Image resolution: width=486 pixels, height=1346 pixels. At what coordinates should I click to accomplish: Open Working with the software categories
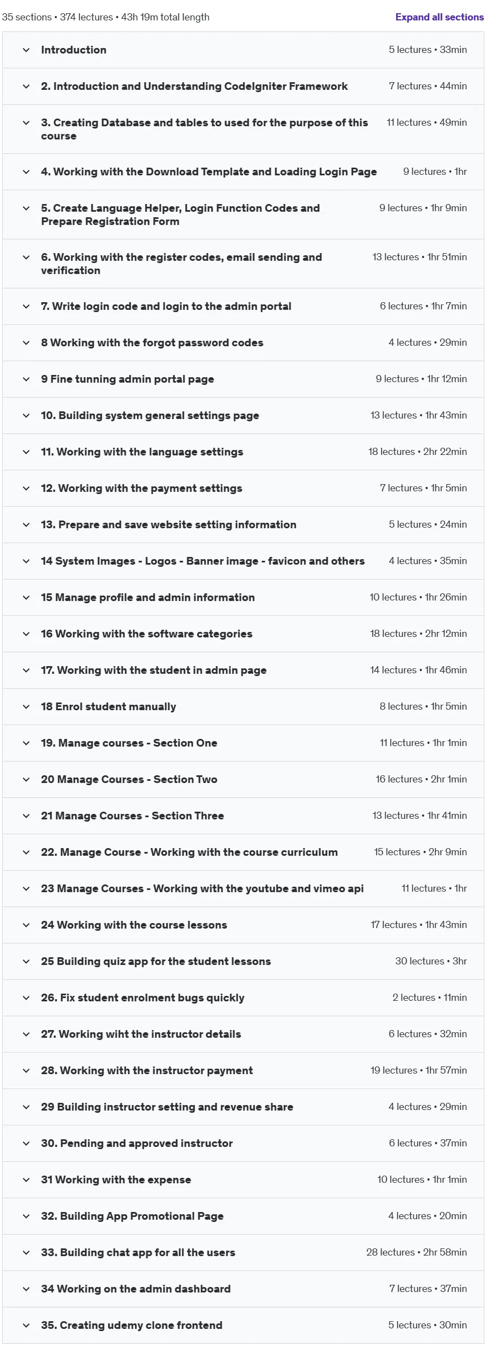tap(243, 634)
